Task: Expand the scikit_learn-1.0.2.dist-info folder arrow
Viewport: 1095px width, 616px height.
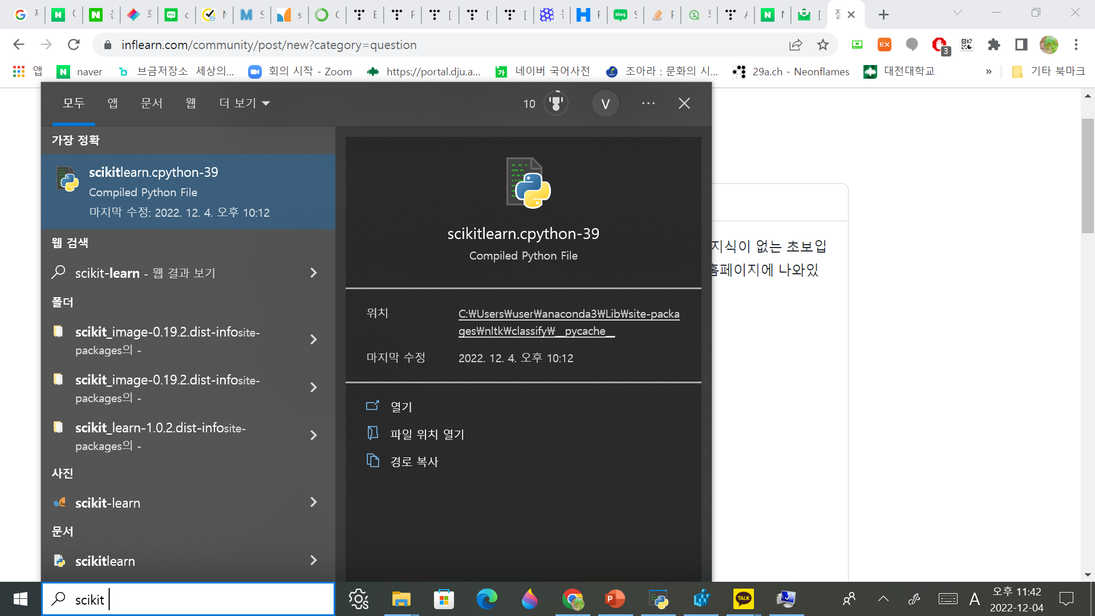Action: pos(313,436)
